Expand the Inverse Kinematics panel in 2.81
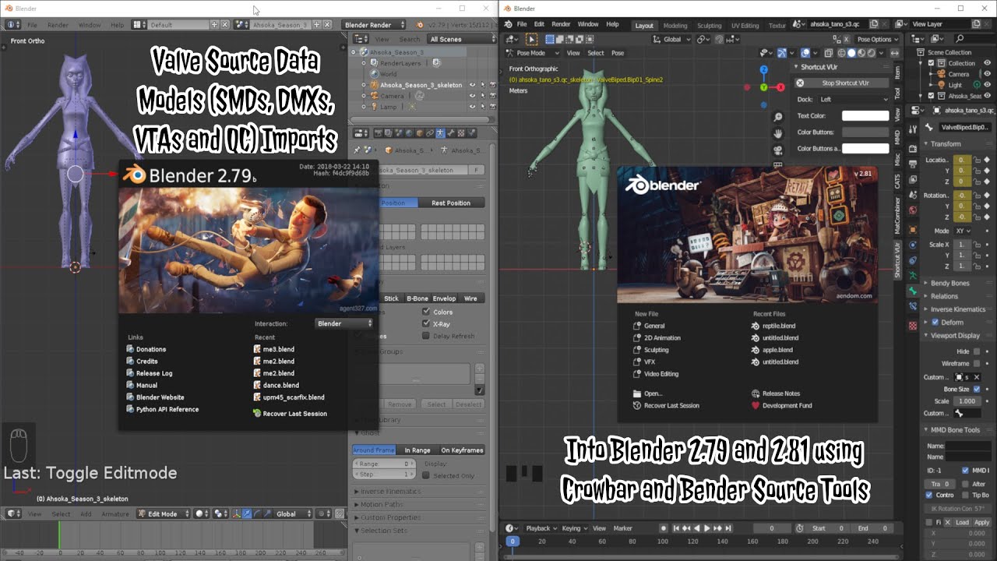997x561 pixels. (957, 309)
